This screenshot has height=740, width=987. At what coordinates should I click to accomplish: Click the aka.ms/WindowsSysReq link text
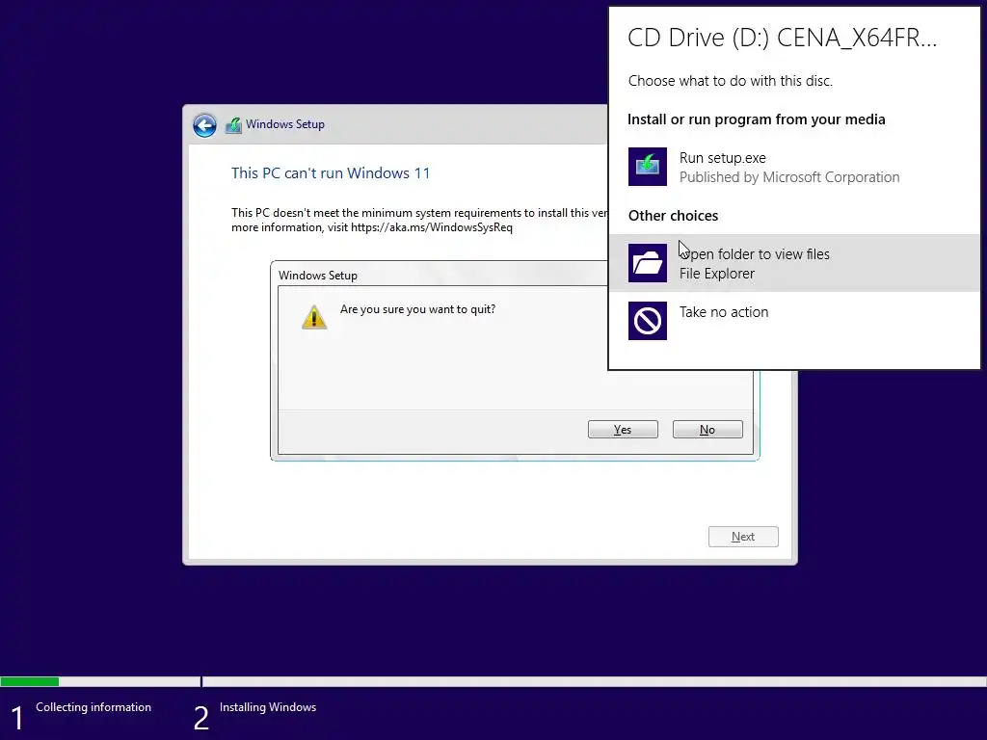coord(432,227)
